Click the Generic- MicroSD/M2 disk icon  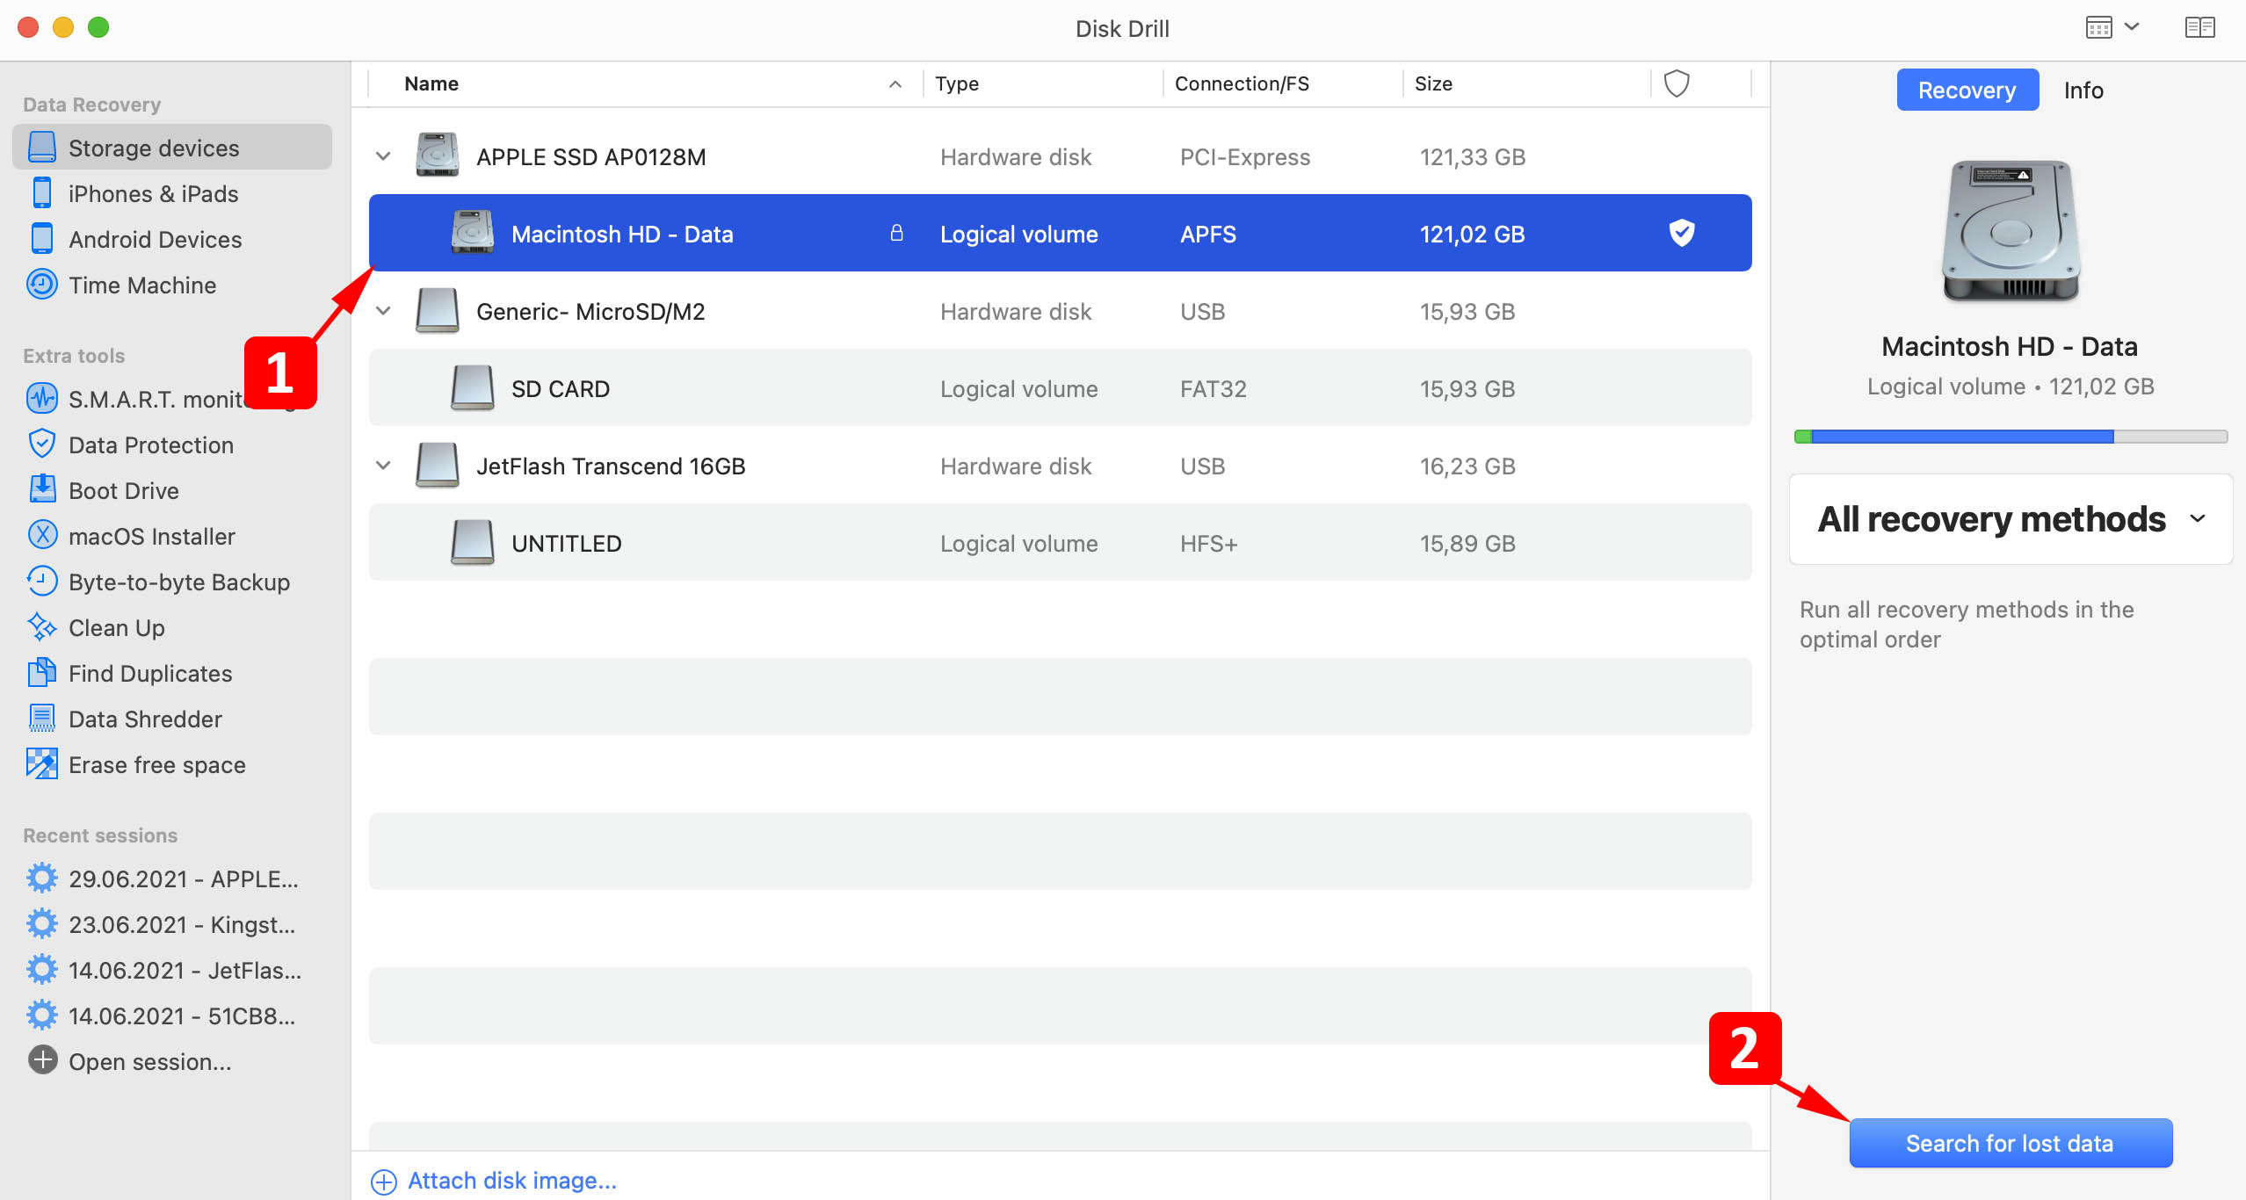pyautogui.click(x=438, y=311)
